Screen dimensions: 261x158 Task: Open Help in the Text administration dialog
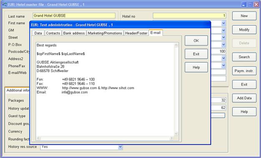(x=196, y=68)
